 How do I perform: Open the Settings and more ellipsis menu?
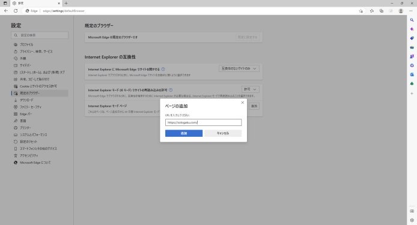(410, 11)
